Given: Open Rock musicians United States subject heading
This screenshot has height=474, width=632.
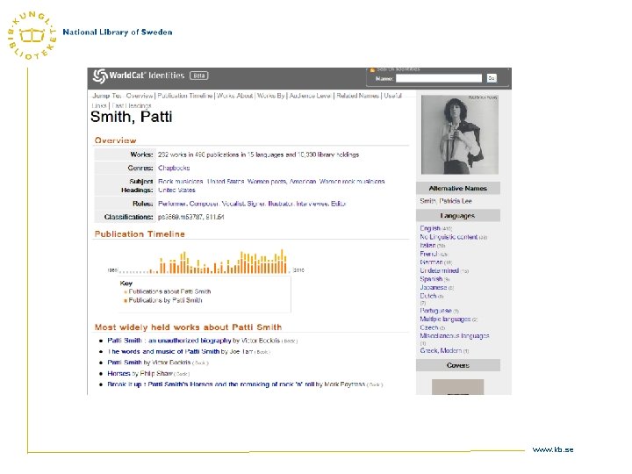Looking at the screenshot, I should click(x=201, y=182).
